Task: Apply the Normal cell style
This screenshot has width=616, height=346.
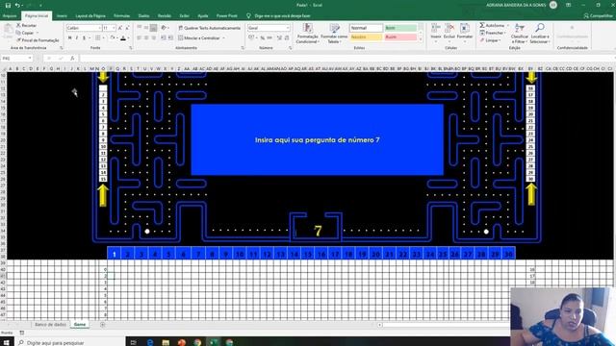Action: point(366,28)
